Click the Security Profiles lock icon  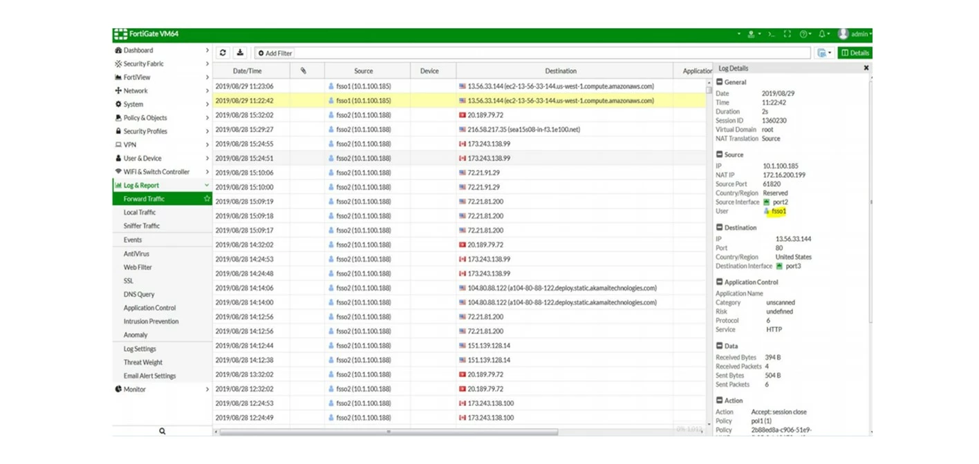[x=118, y=131]
